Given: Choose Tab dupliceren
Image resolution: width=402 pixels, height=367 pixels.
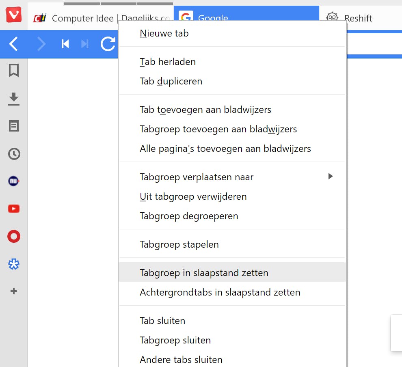Looking at the screenshot, I should click(171, 81).
